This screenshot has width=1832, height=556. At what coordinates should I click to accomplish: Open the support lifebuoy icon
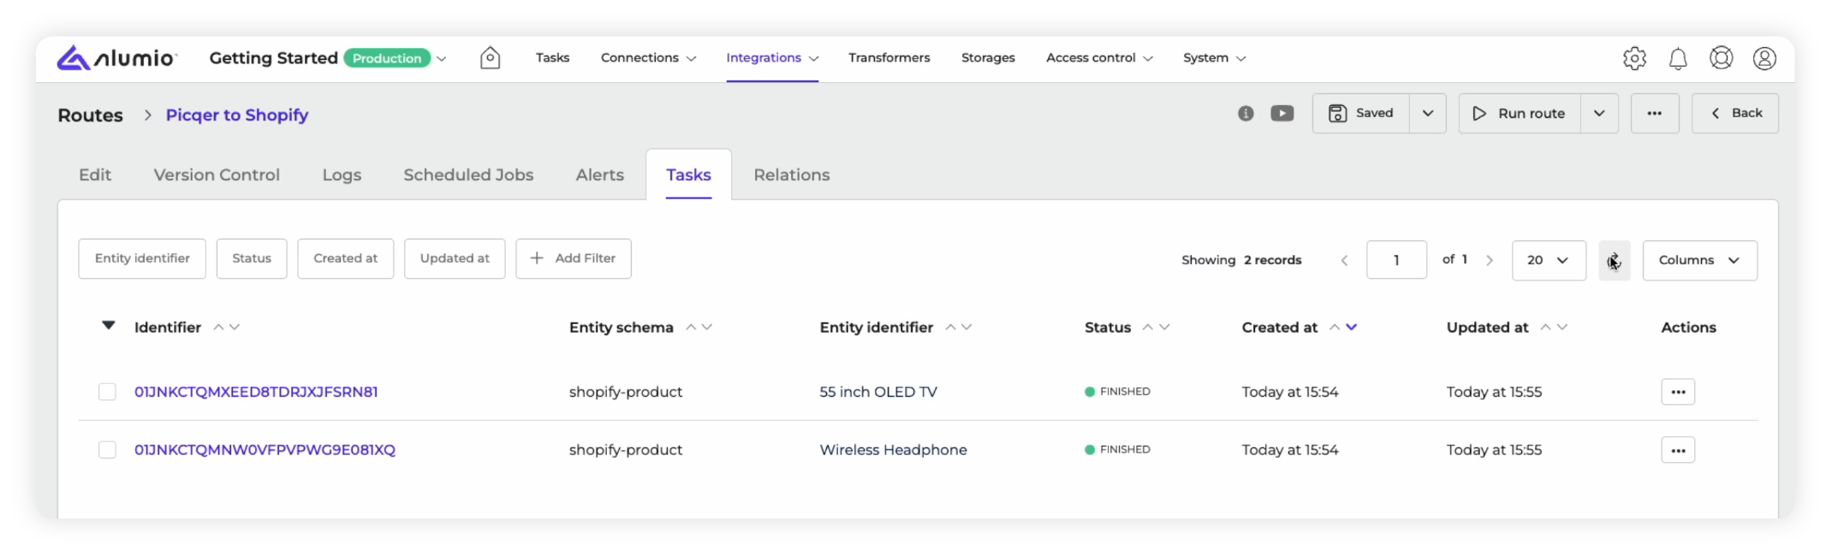click(1722, 58)
